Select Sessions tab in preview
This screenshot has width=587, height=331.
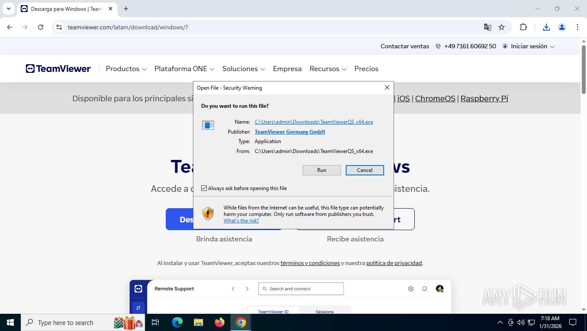point(325,311)
